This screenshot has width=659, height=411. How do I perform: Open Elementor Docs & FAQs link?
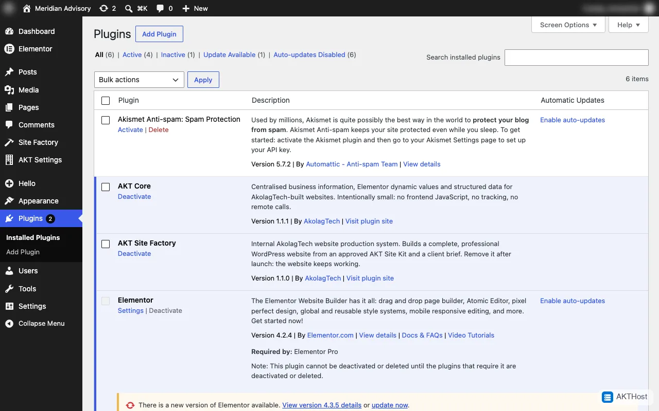[422, 335]
